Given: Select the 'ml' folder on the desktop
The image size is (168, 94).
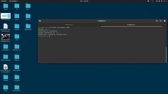Looking at the screenshot, I should [x=17, y=7].
